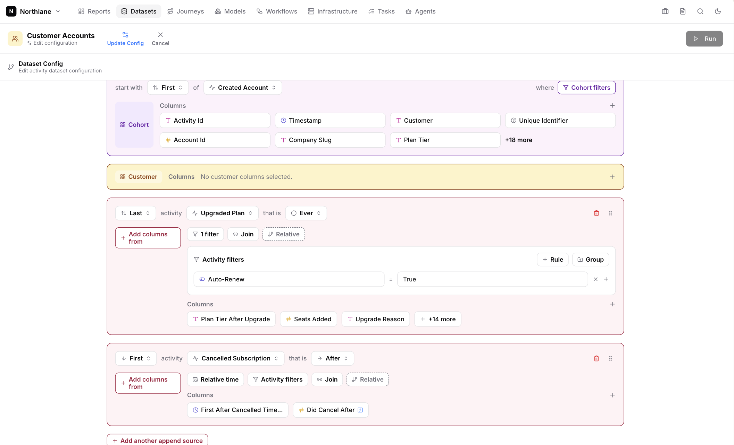Select the First After Cancelled Time column
This screenshot has height=445, width=734.
[237, 410]
